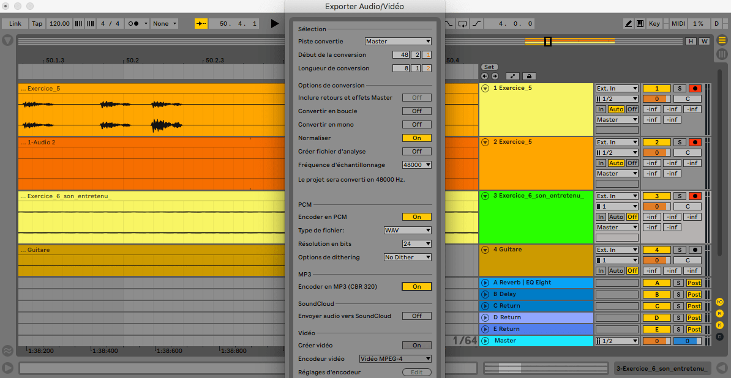This screenshot has height=378, width=731.
Task: Select the Draw Mode pencil icon
Action: pos(628,23)
